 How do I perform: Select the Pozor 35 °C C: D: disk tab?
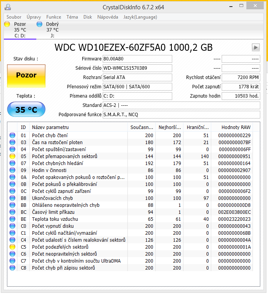click(x=20, y=30)
